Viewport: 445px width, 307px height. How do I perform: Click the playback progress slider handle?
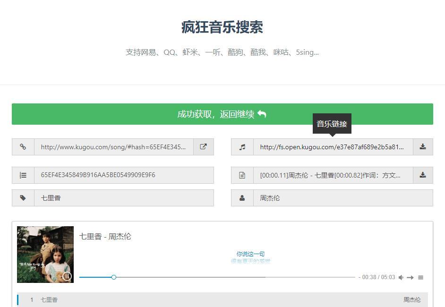pos(114,277)
